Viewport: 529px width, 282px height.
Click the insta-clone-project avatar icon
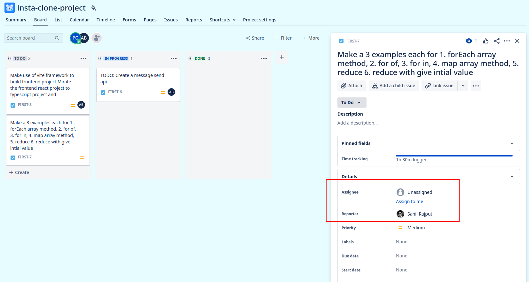pos(10,8)
